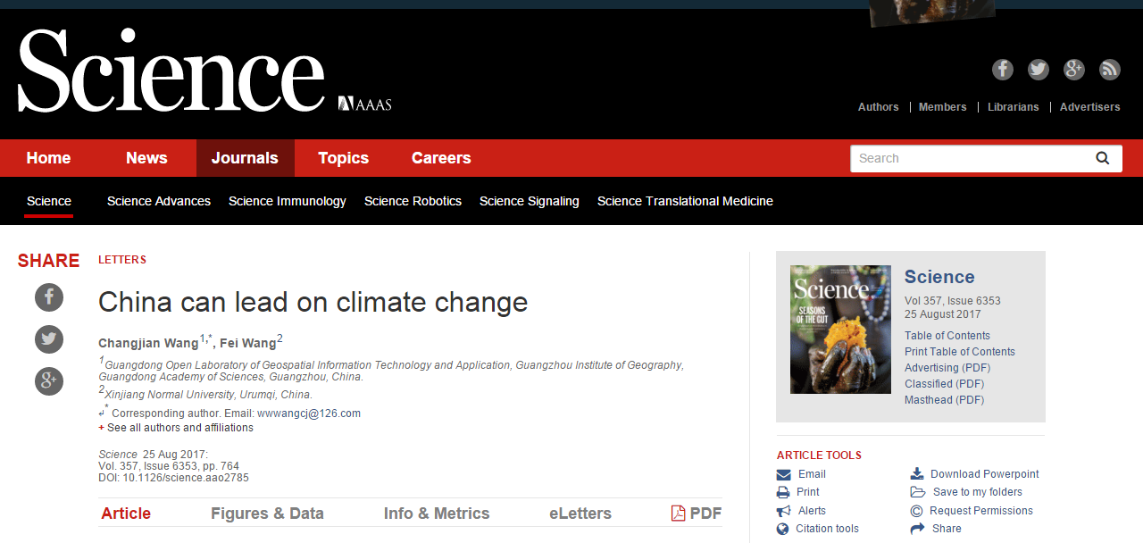This screenshot has height=543, width=1143.
Task: Open the Science issue cover thumbnail
Action: (x=840, y=330)
